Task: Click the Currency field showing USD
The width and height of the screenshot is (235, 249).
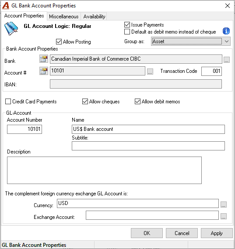Action: pos(138,203)
